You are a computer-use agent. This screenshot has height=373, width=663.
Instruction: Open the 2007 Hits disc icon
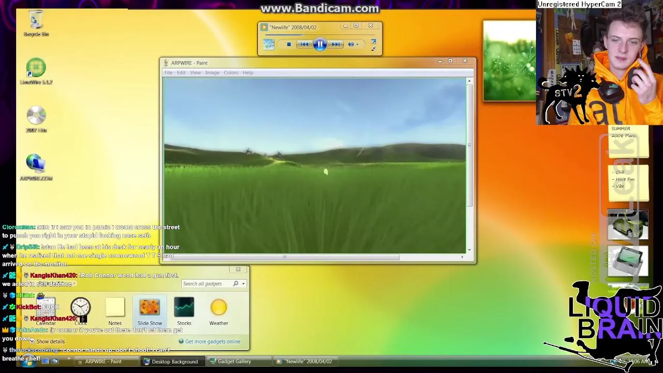click(x=36, y=119)
